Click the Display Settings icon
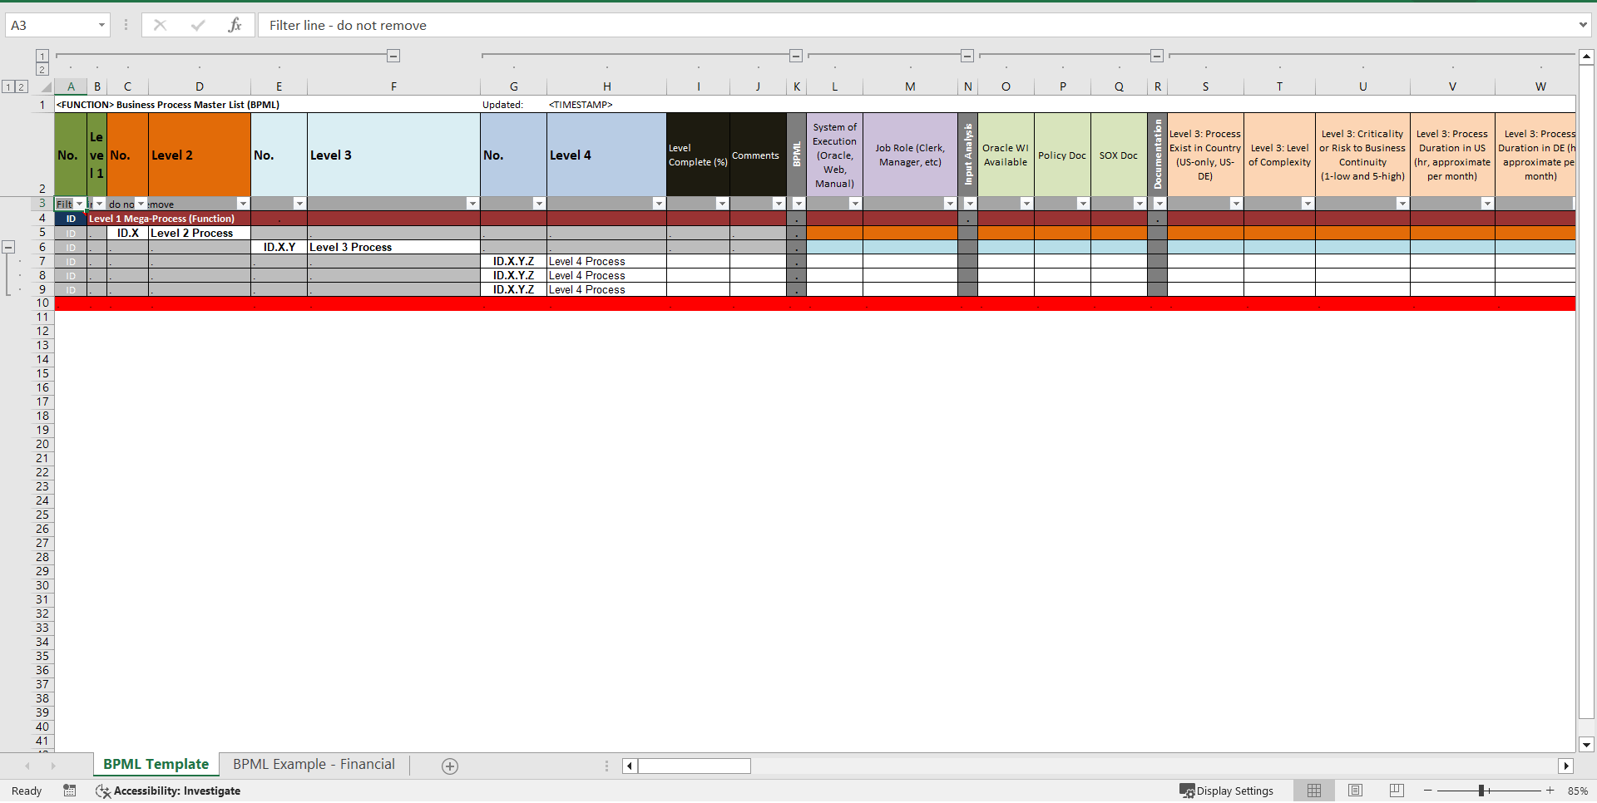This screenshot has width=1597, height=803. [1187, 791]
